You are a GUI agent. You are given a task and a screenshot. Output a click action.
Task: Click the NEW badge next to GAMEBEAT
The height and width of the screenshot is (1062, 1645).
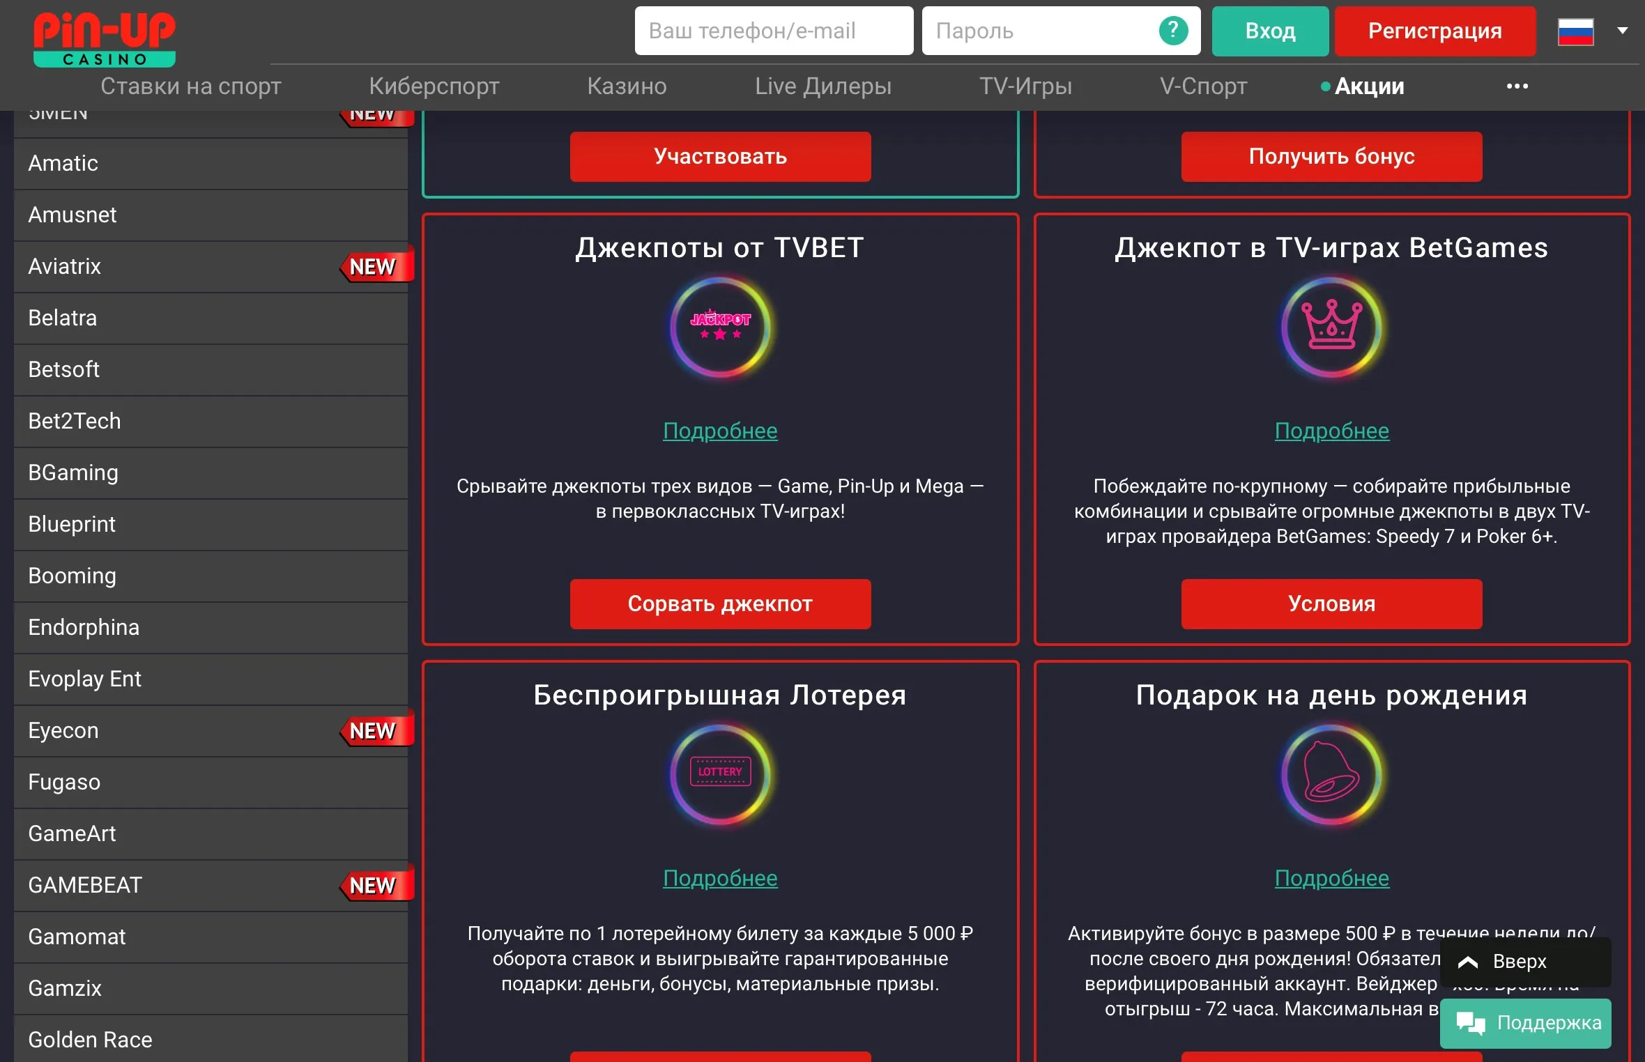click(x=376, y=885)
